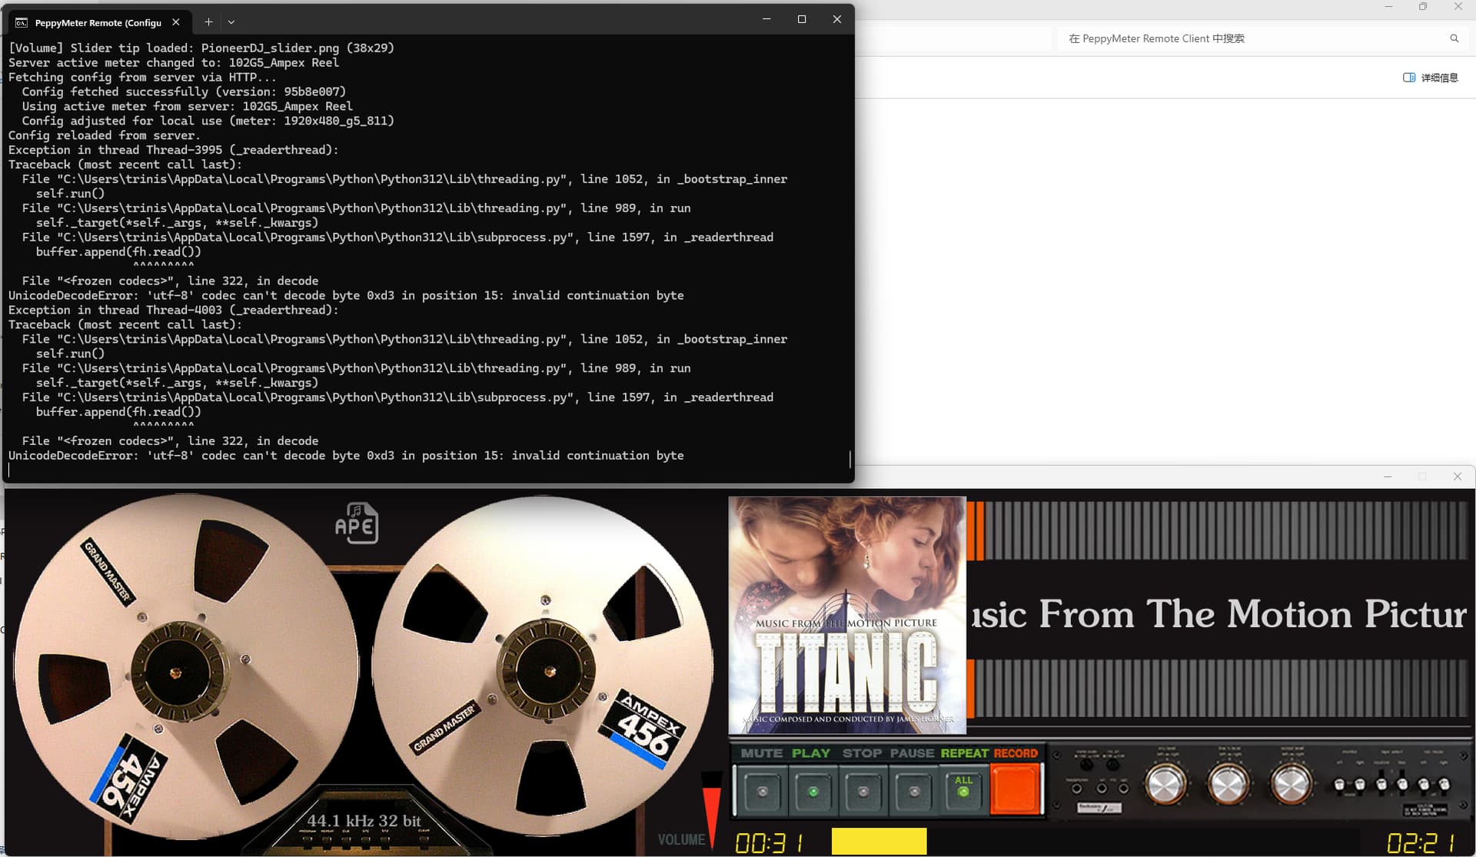The image size is (1476, 857).
Task: Click the leftmost silver knob
Action: tap(1165, 785)
